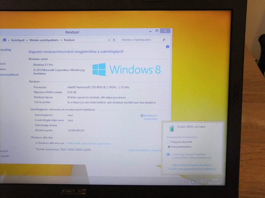Click the 64 bites operációs rendszer text
265x198 pixels.
coord(97,97)
